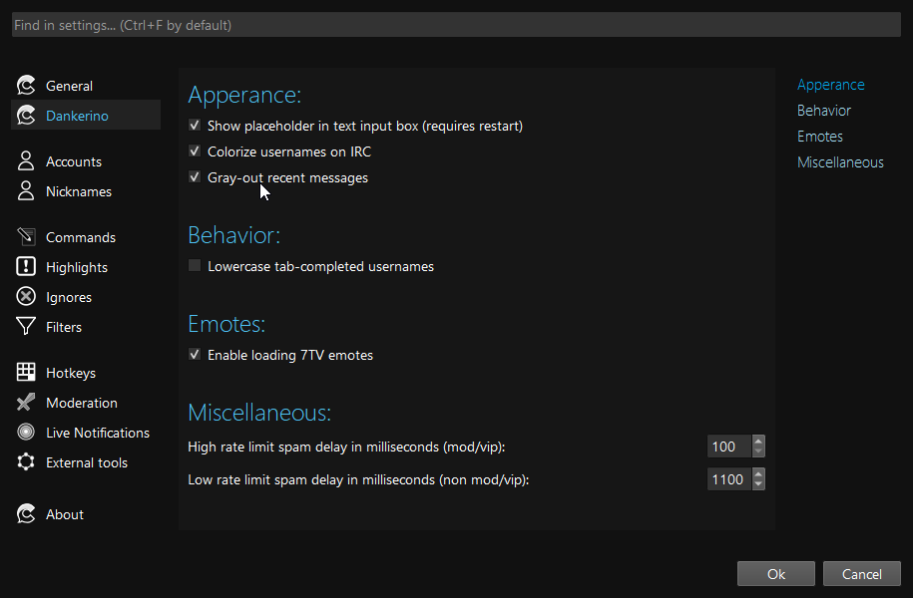Click the Live Notifications icon

pos(26,432)
